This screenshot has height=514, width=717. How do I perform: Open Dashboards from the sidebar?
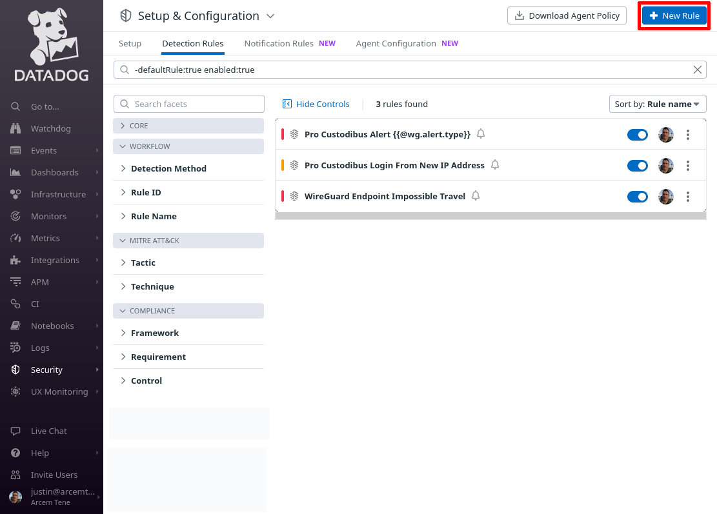(x=54, y=172)
